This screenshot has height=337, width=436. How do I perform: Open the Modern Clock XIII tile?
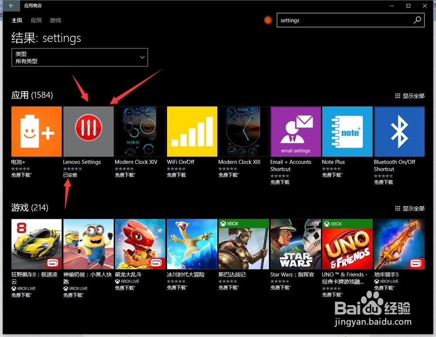click(244, 132)
